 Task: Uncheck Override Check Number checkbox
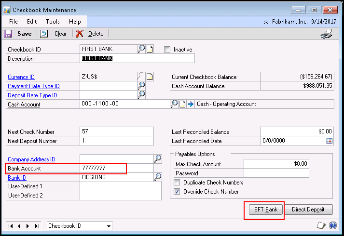pos(177,192)
